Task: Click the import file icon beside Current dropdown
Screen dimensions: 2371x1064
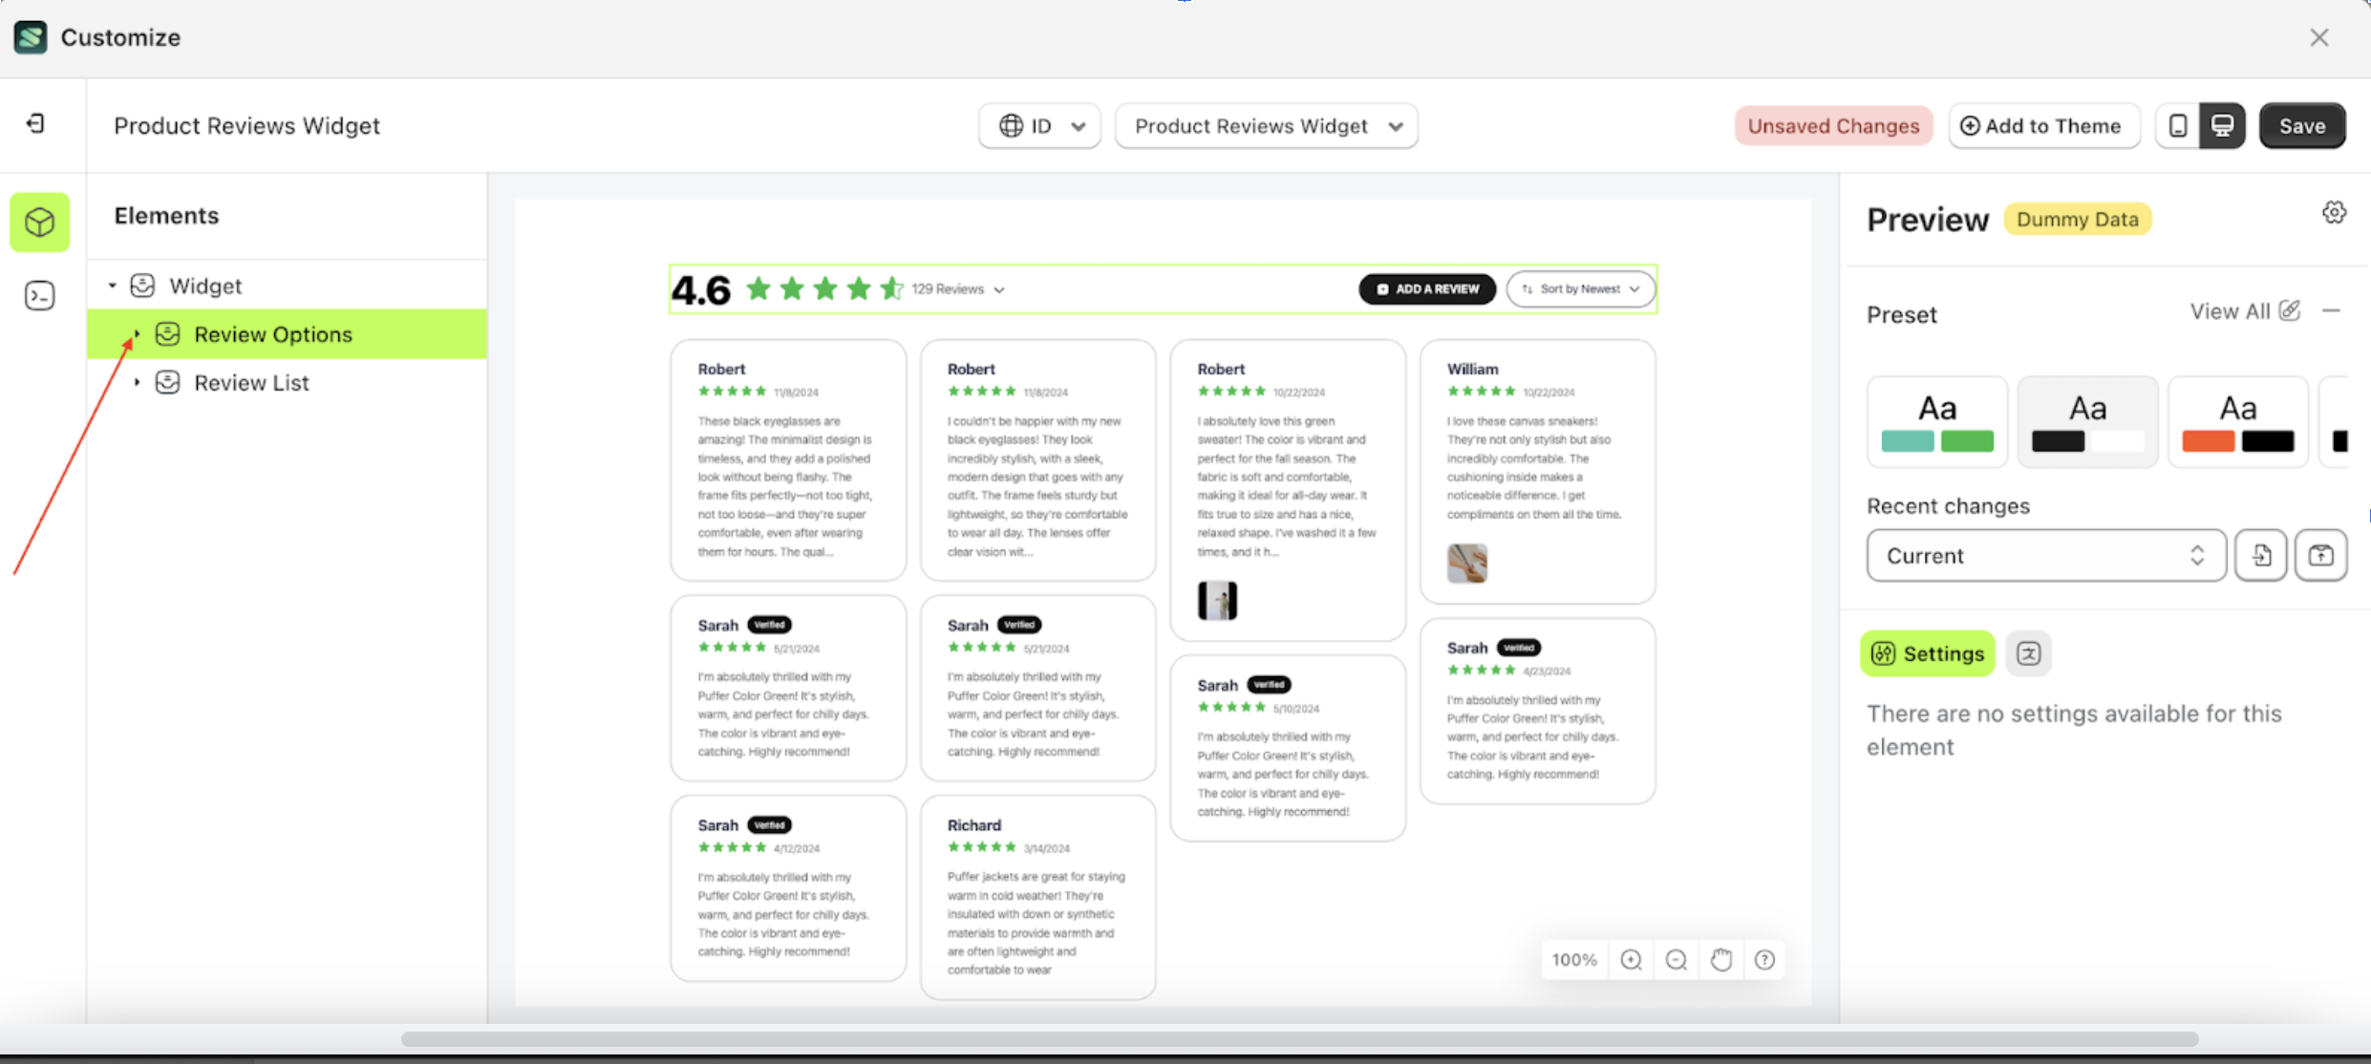Action: [2260, 555]
